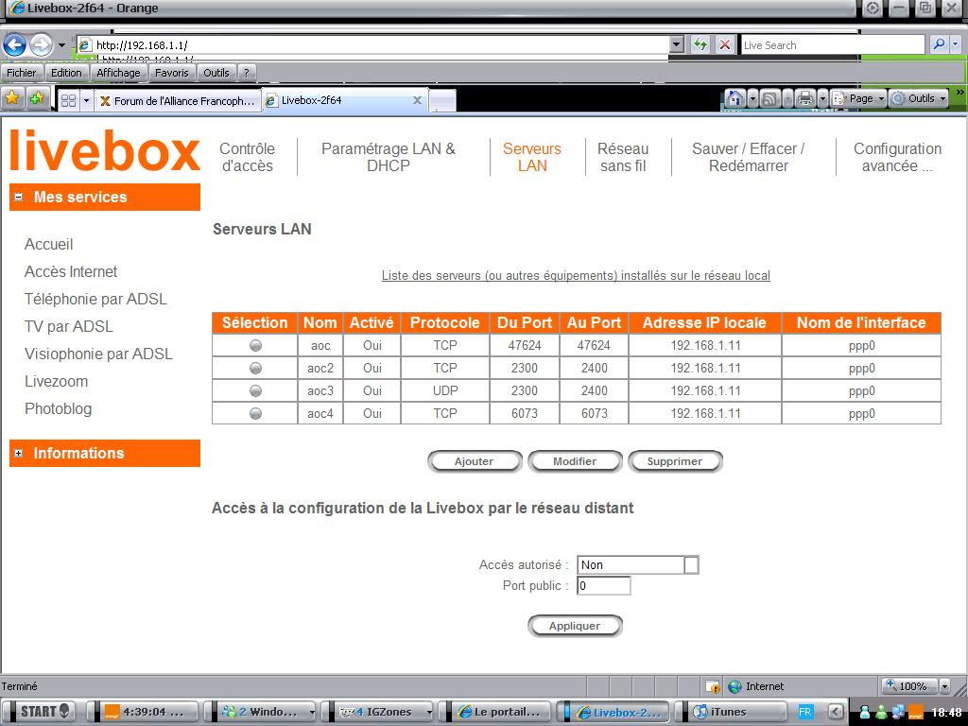Image resolution: width=968 pixels, height=726 pixels.
Task: Open Configuration avancée section
Action: [x=897, y=158]
